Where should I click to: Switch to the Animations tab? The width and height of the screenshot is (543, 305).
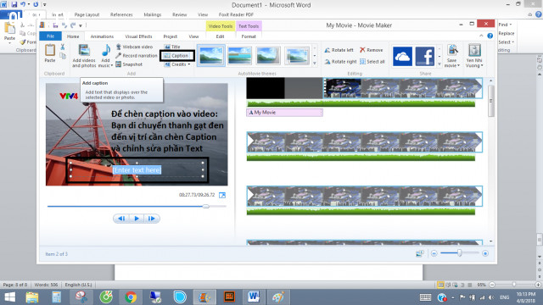[x=102, y=36]
